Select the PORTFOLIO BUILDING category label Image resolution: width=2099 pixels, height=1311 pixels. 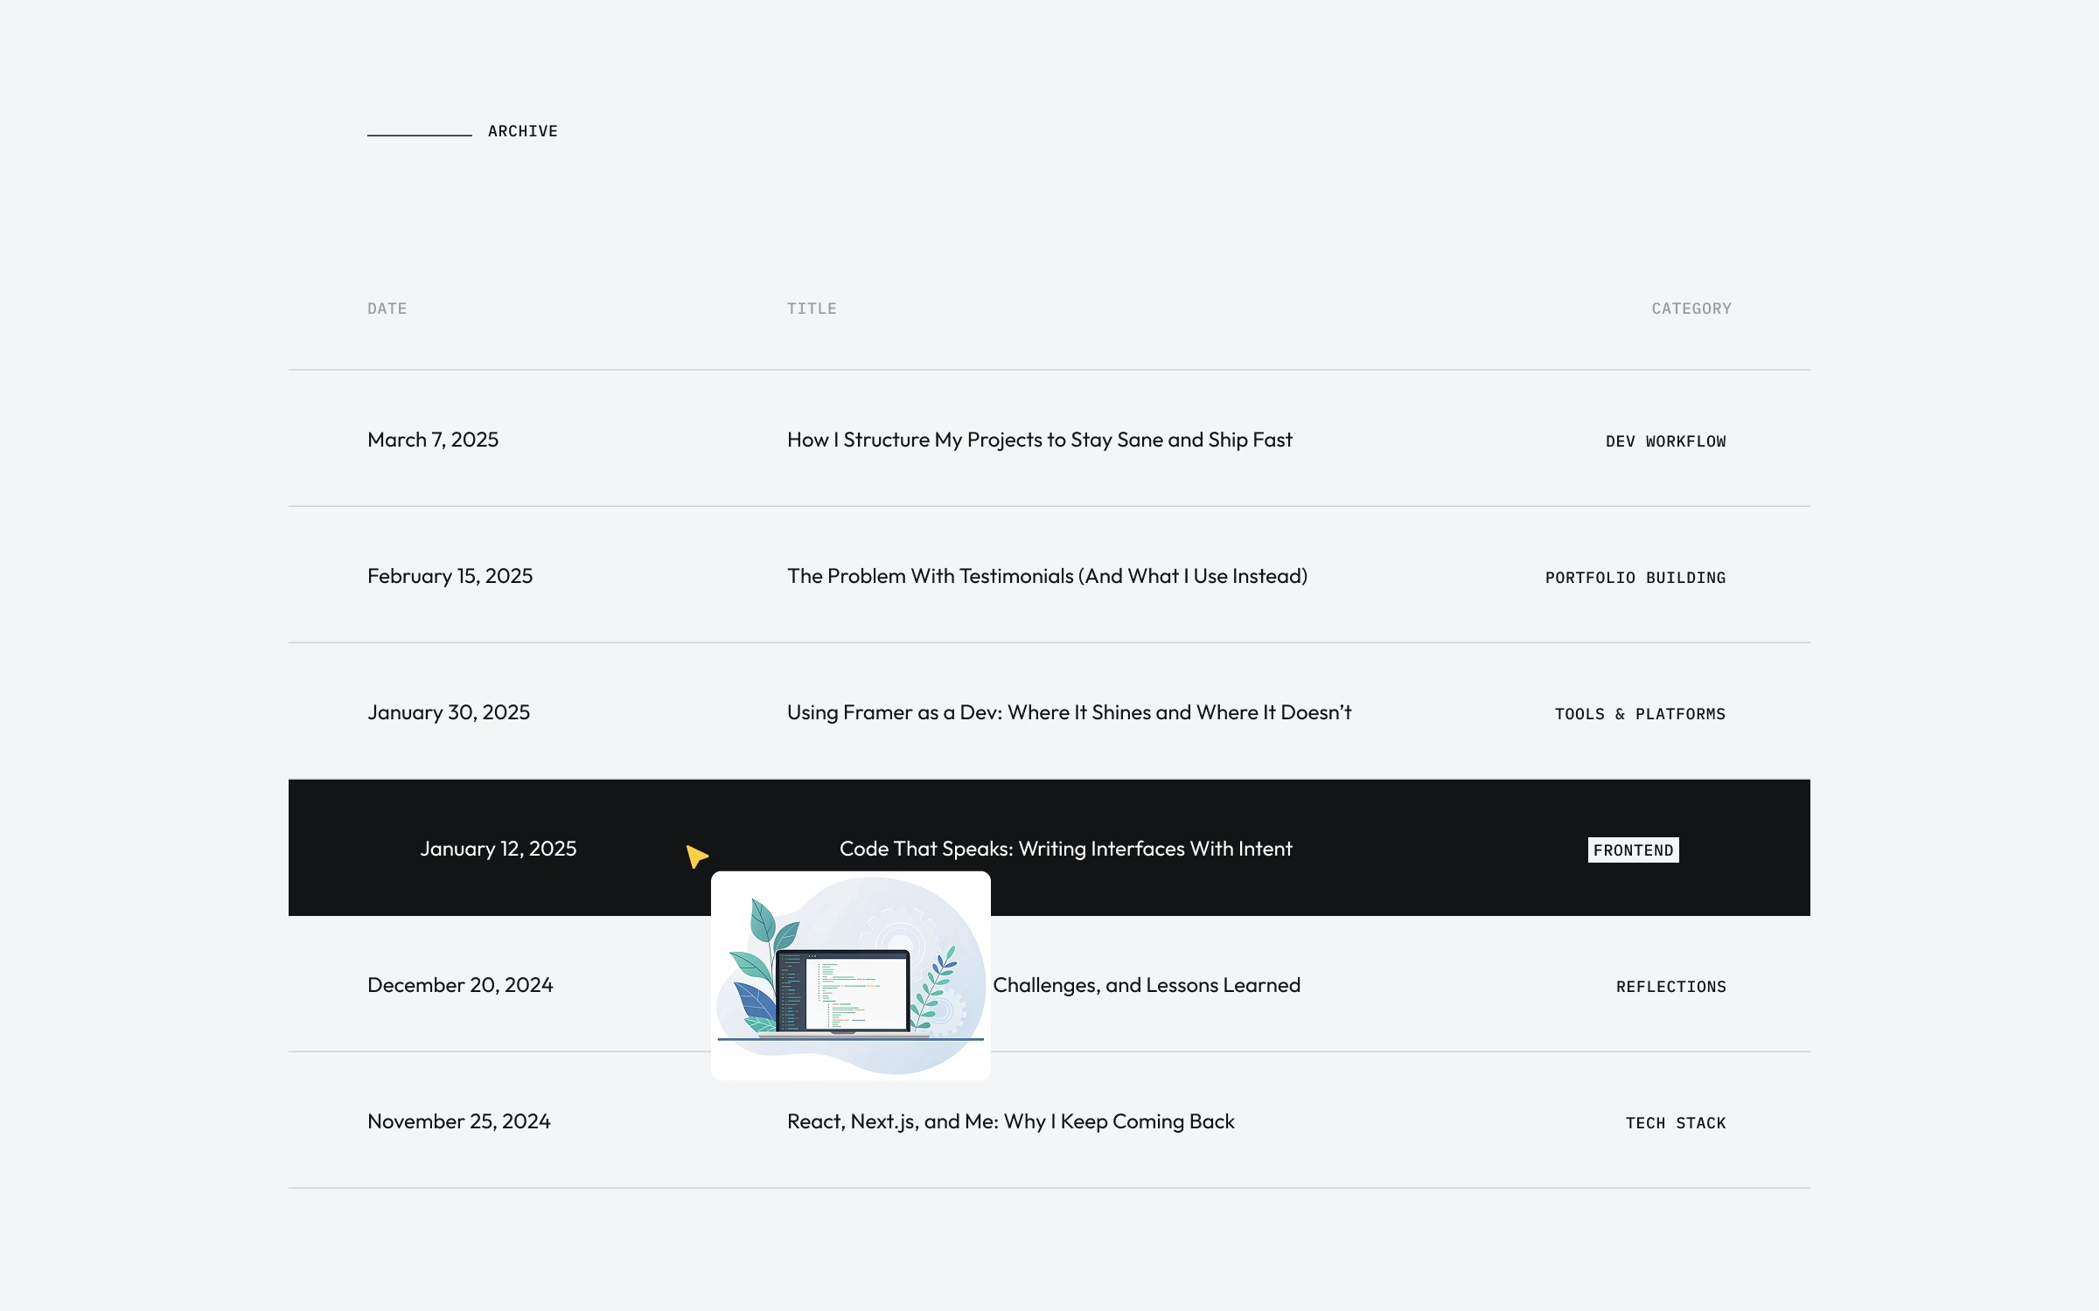(1635, 578)
